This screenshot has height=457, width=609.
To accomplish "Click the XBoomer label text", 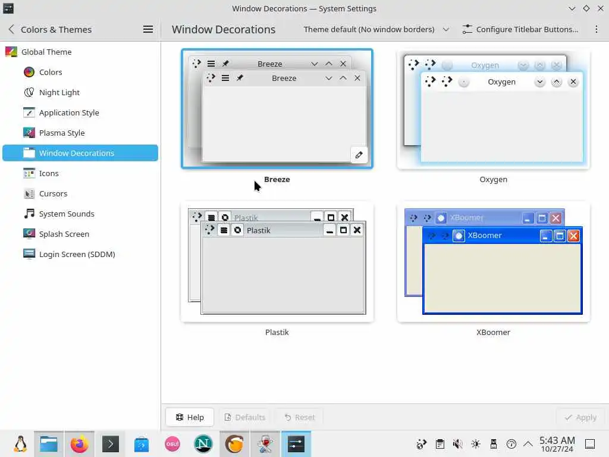I will click(493, 332).
